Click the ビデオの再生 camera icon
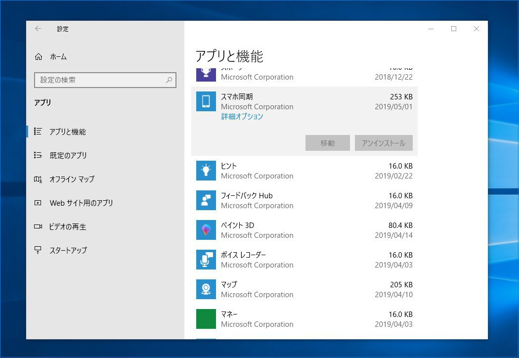519x358 pixels. 38,226
